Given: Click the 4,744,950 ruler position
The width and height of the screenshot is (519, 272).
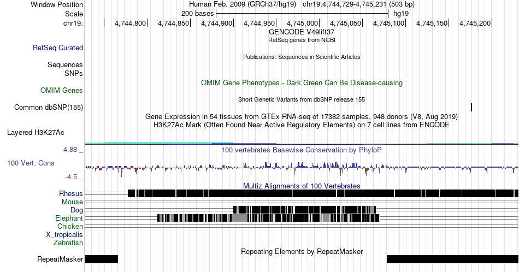Looking at the screenshot, I should (x=259, y=23).
